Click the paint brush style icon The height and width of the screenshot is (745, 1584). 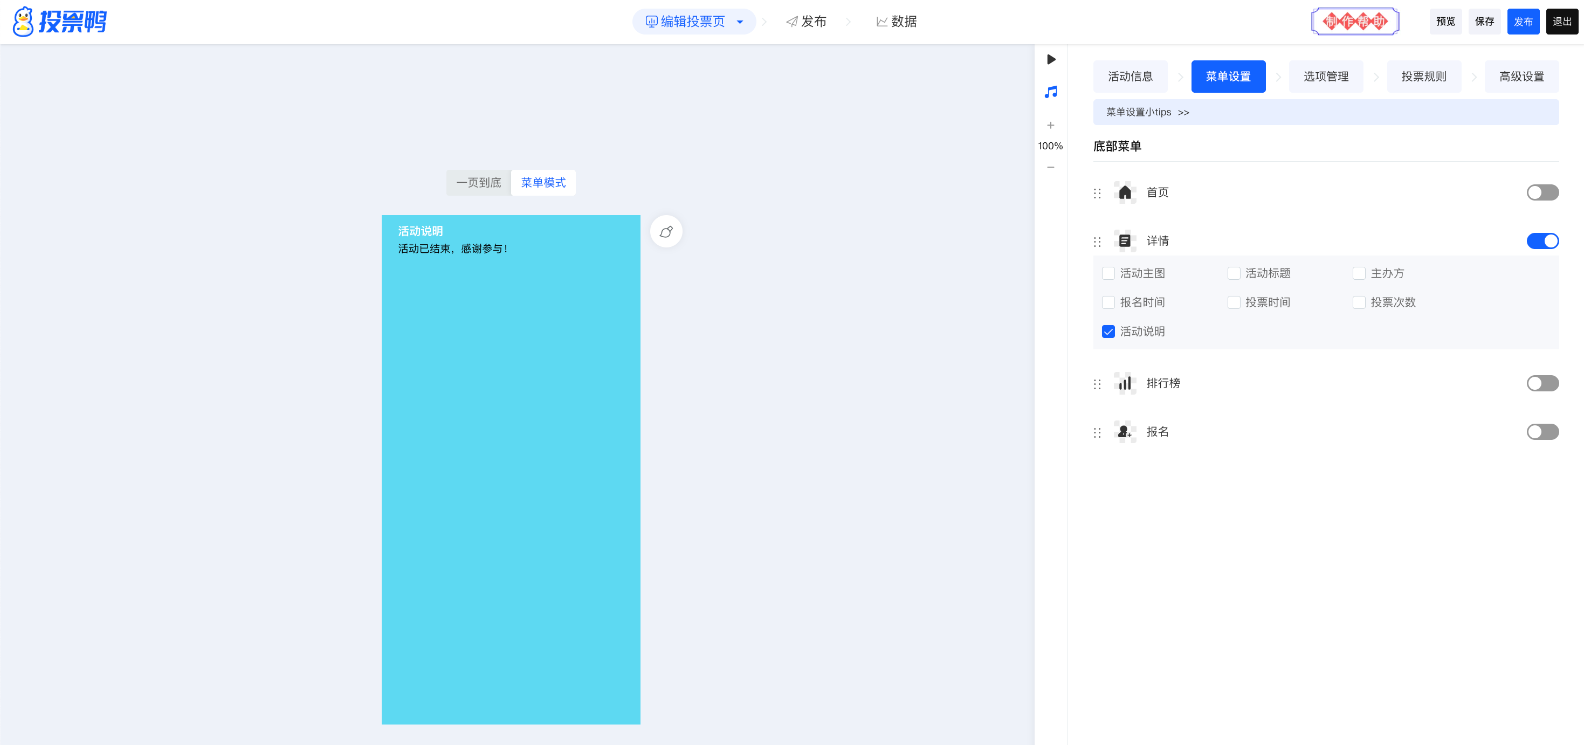click(666, 232)
